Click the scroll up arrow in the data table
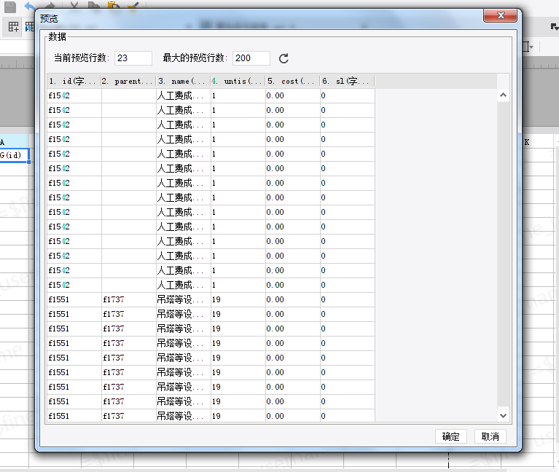The width and height of the screenshot is (559, 472). tap(503, 95)
